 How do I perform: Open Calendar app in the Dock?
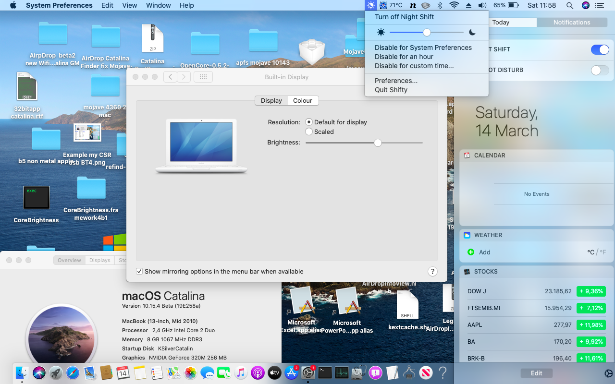123,372
